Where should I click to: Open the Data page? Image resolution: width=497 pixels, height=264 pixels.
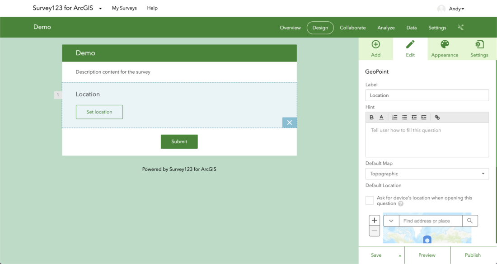(x=412, y=28)
